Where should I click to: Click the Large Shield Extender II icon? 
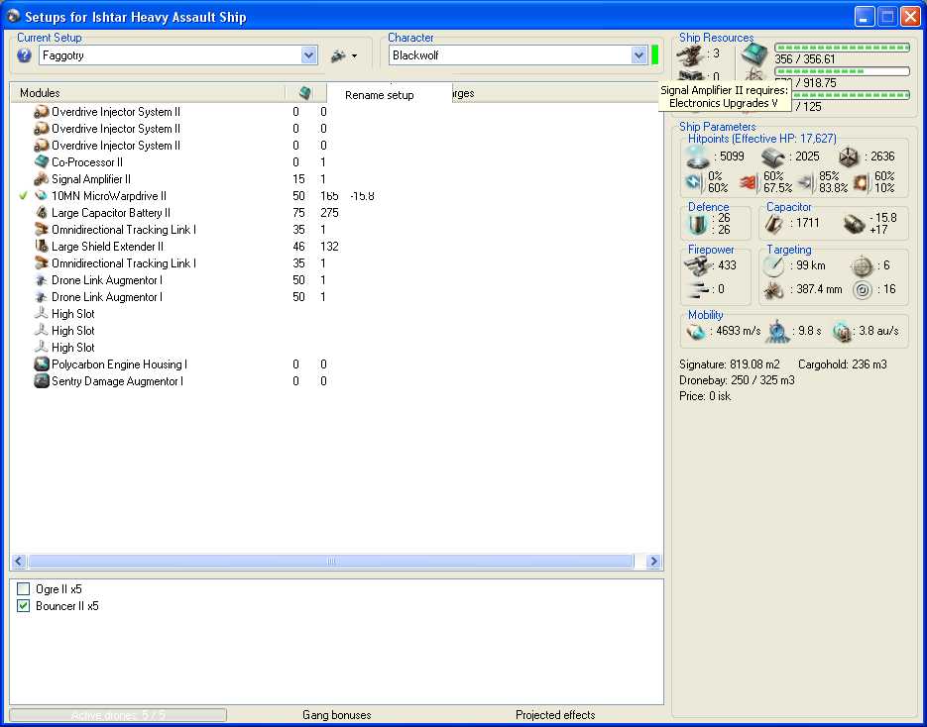click(42, 247)
